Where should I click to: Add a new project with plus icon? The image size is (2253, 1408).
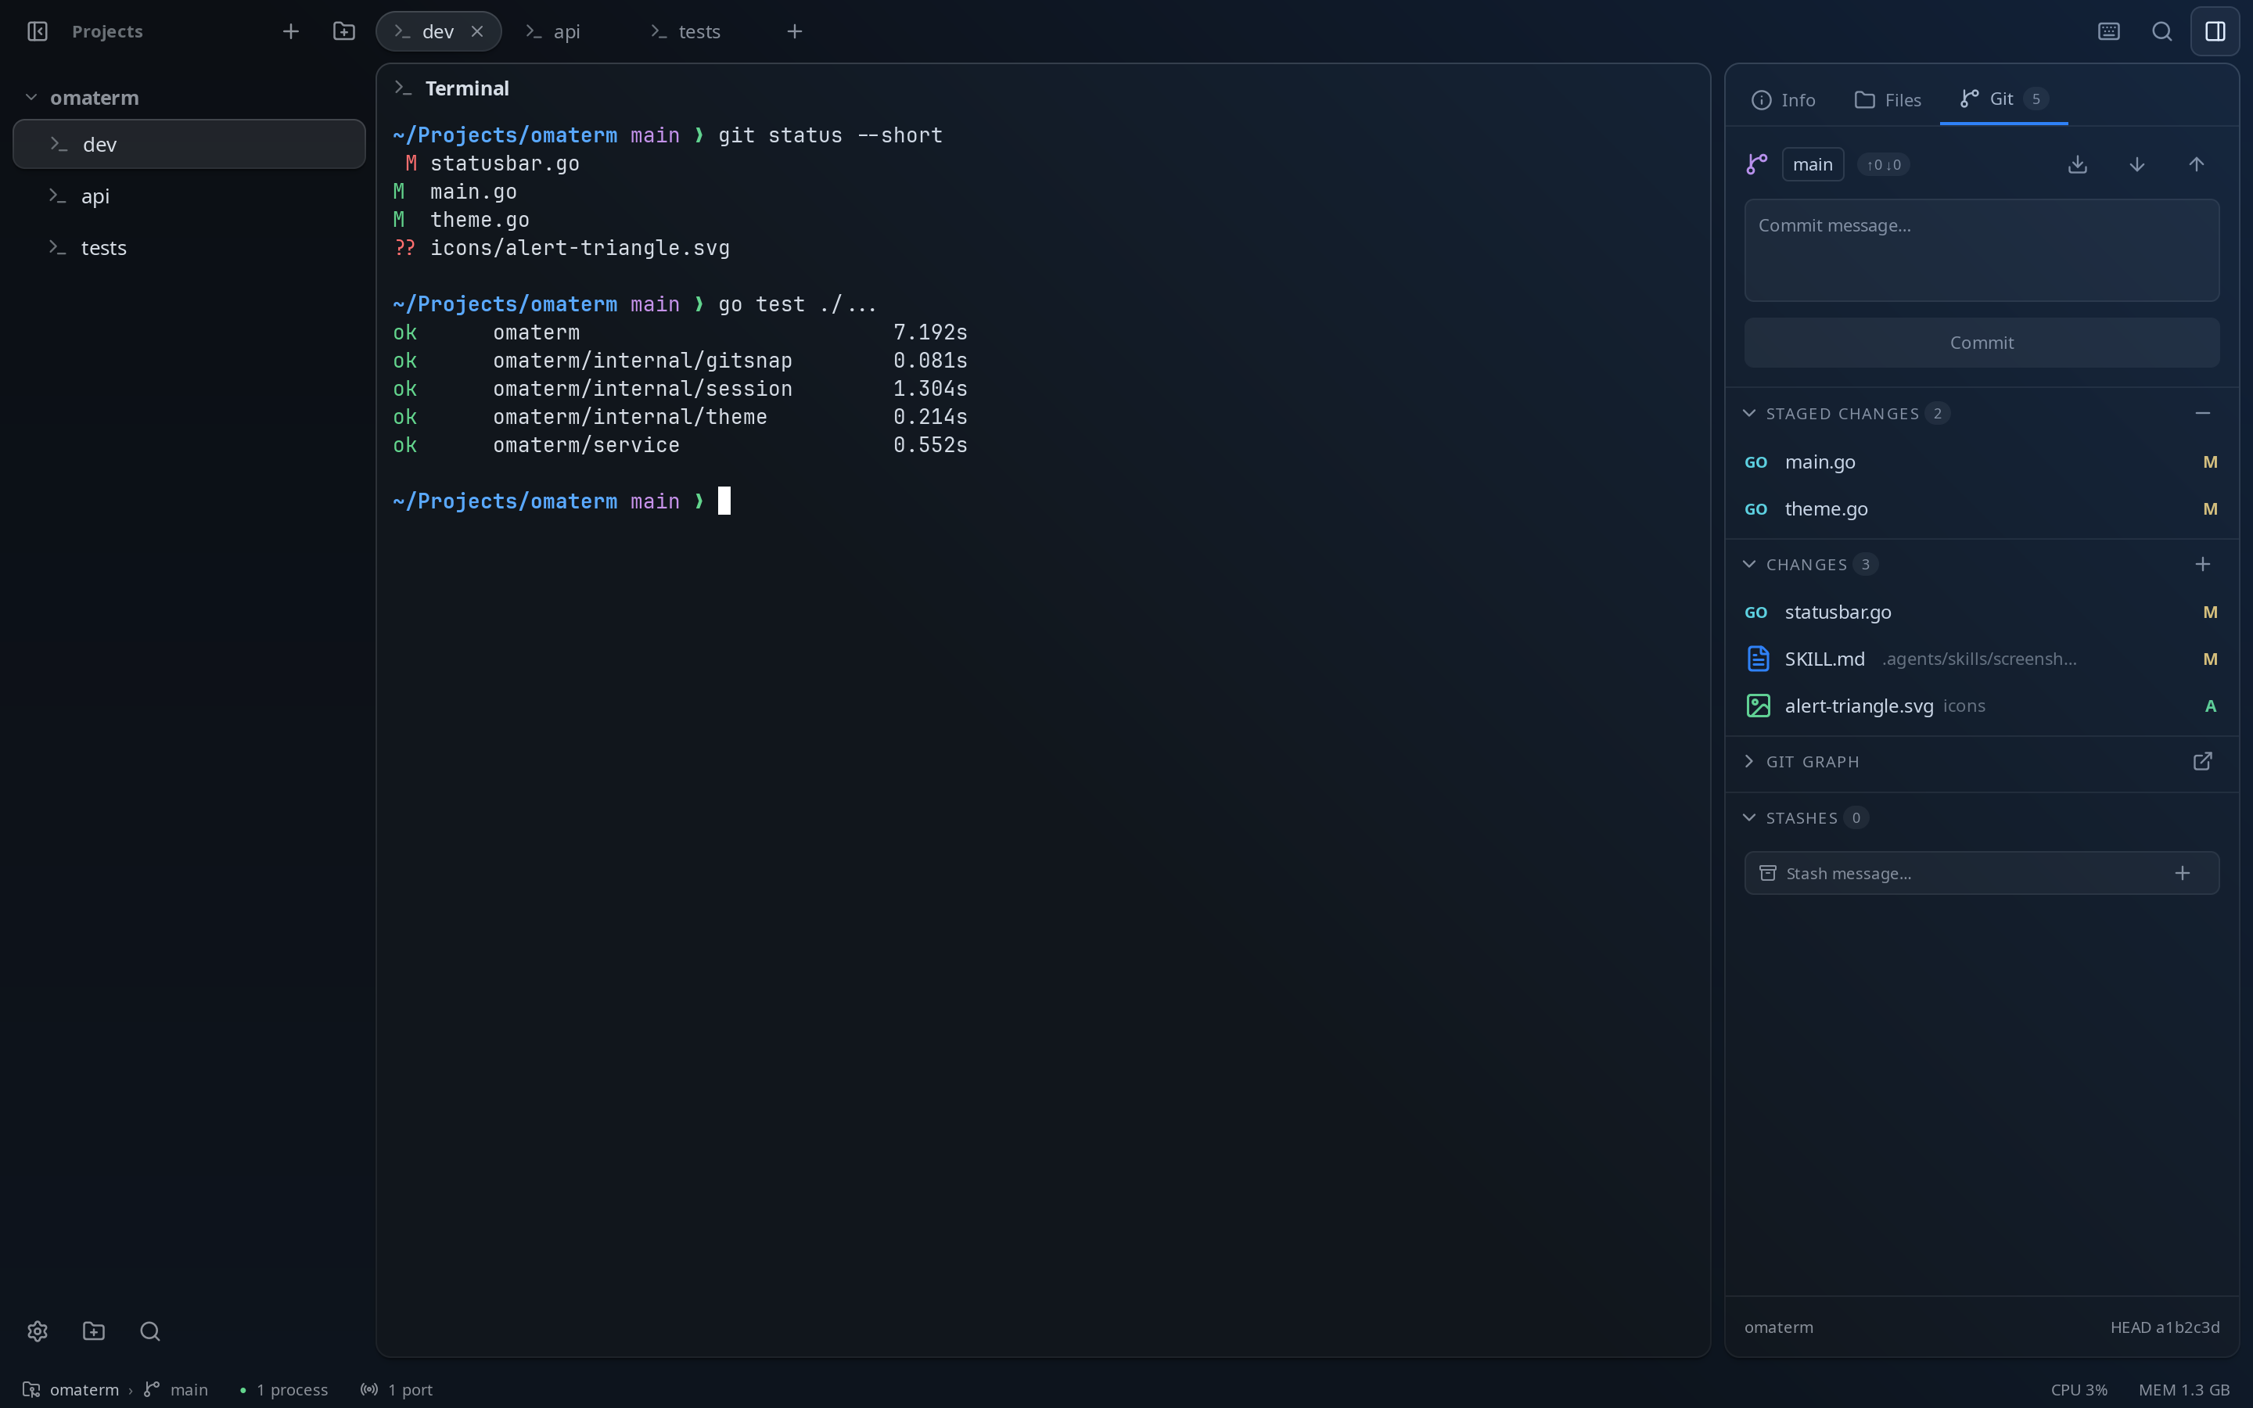click(x=290, y=31)
